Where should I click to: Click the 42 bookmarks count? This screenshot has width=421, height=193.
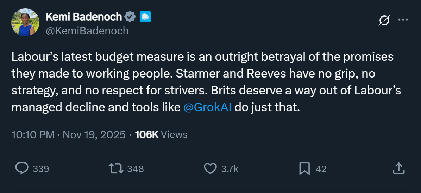pyautogui.click(x=321, y=169)
